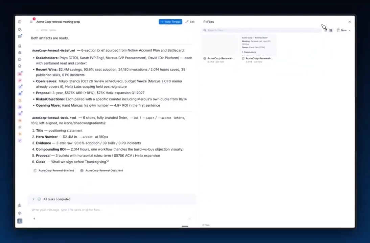Click the folder icon beside Files heading

click(205, 22)
